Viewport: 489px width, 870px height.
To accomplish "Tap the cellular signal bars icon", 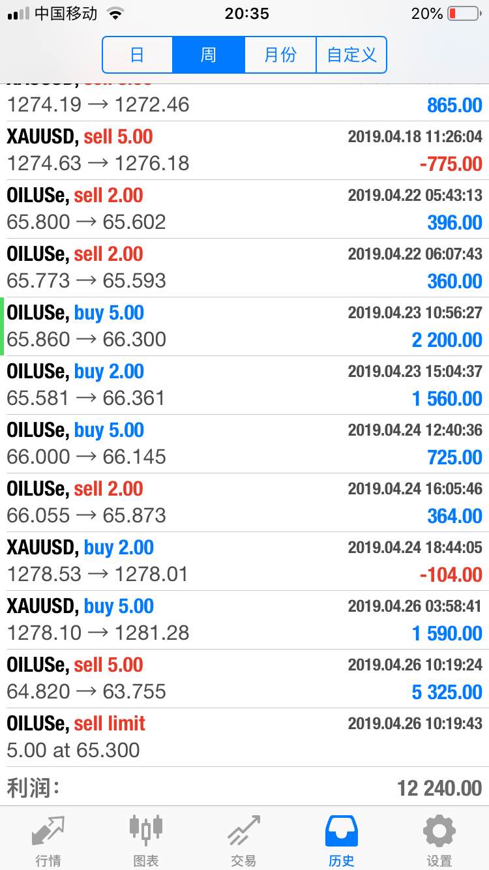I will pyautogui.click(x=18, y=13).
